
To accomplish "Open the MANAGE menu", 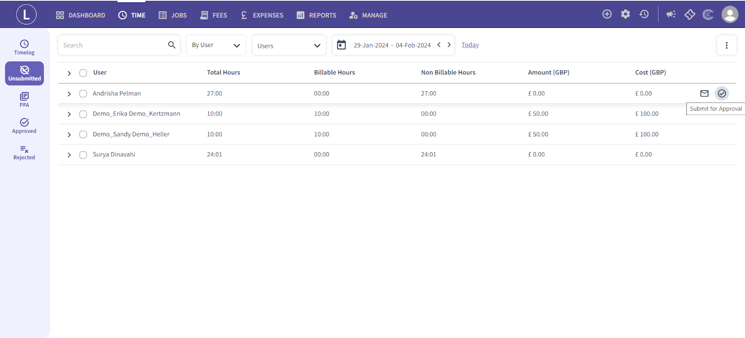I will (x=368, y=15).
